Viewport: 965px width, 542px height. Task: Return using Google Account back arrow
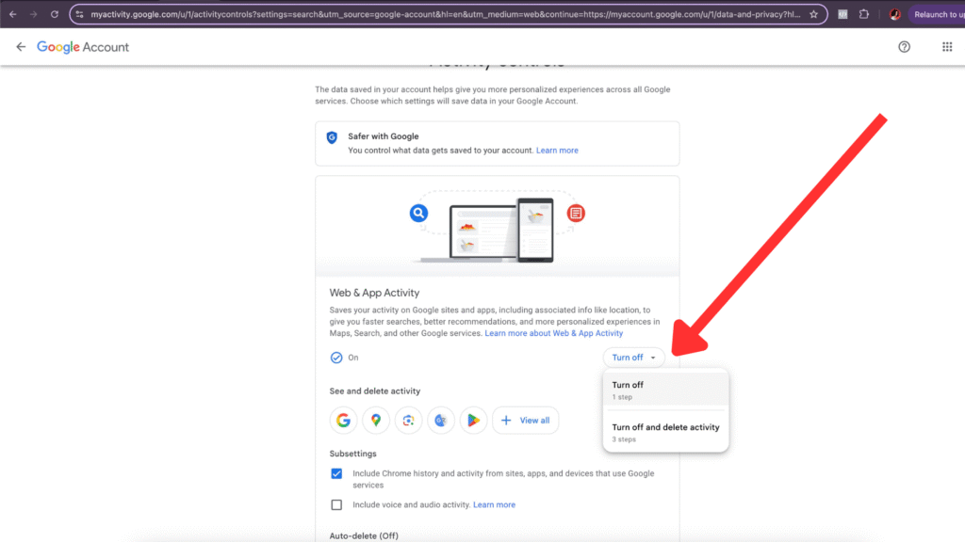(21, 47)
